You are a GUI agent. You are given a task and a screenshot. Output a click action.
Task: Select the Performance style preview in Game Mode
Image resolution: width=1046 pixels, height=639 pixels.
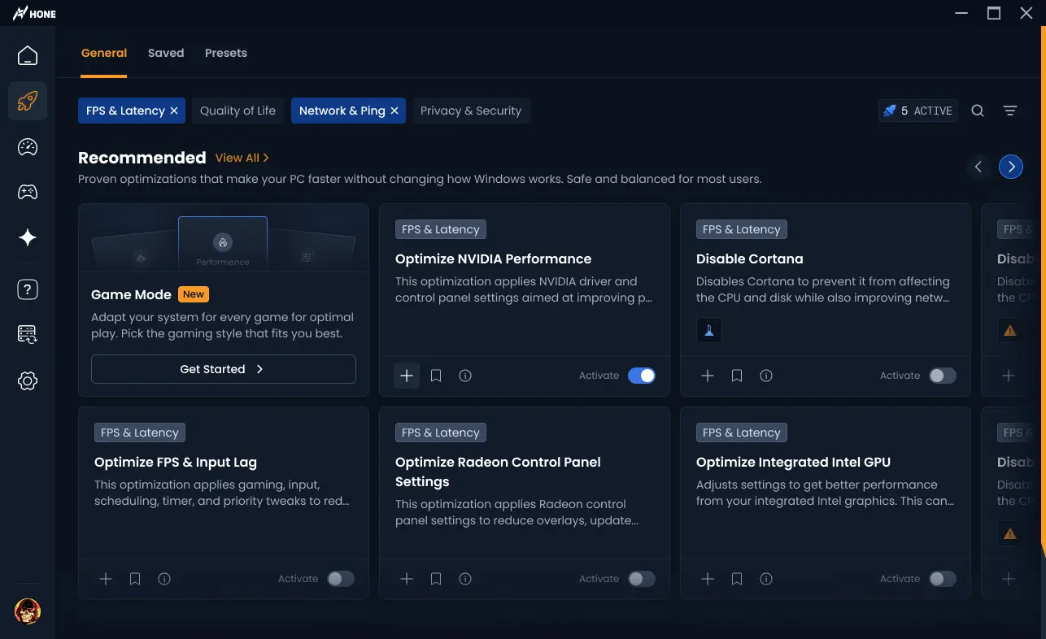223,243
